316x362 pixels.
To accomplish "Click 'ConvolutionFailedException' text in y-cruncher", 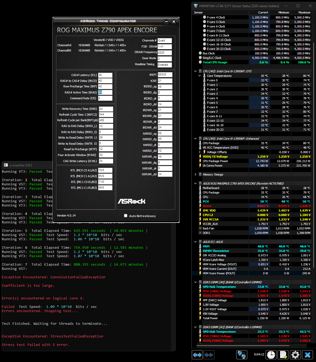I will coord(78,277).
